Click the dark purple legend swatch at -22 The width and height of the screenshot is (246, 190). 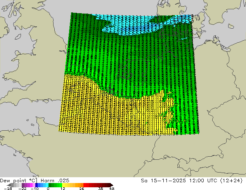point(23,185)
